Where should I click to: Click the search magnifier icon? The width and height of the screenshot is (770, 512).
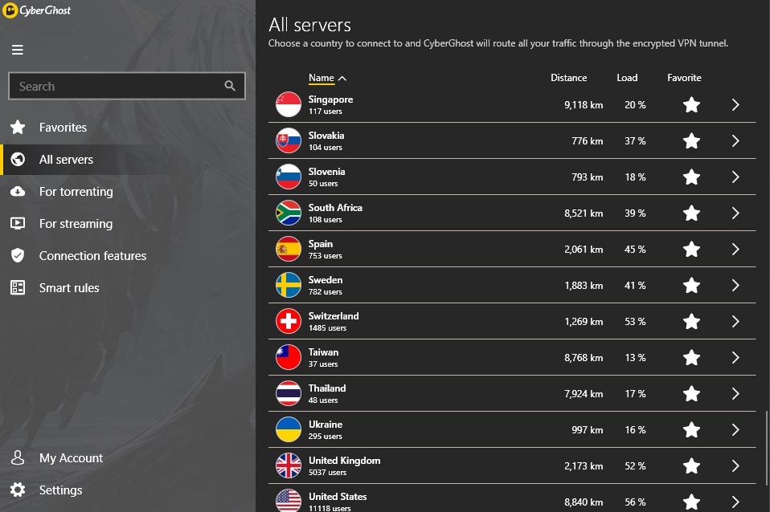(229, 86)
